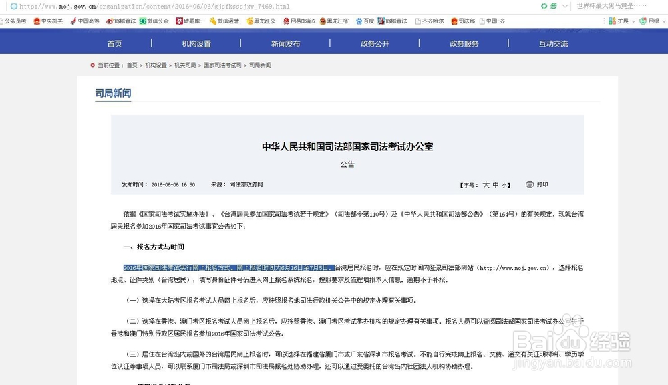Open the 中国高等 bookmark
The height and width of the screenshot is (385, 668).
pos(84,21)
